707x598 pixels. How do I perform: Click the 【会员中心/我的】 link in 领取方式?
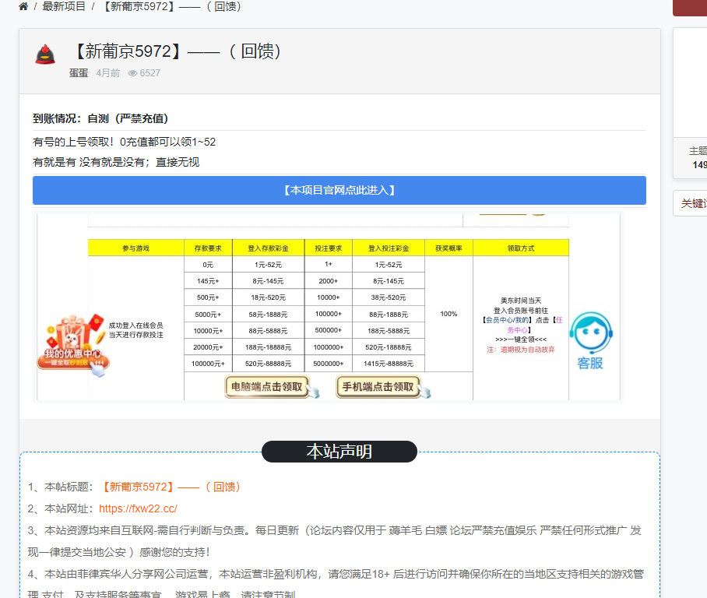point(505,319)
